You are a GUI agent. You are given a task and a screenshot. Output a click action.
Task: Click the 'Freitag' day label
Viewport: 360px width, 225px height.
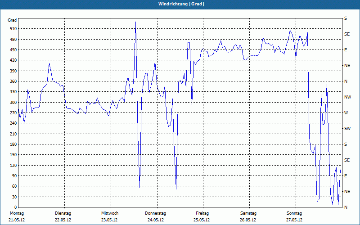pos(202,213)
